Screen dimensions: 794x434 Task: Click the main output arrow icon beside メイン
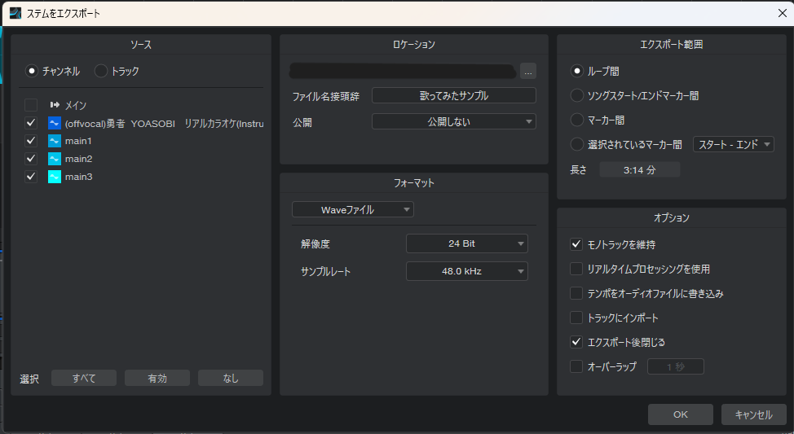[x=55, y=105]
